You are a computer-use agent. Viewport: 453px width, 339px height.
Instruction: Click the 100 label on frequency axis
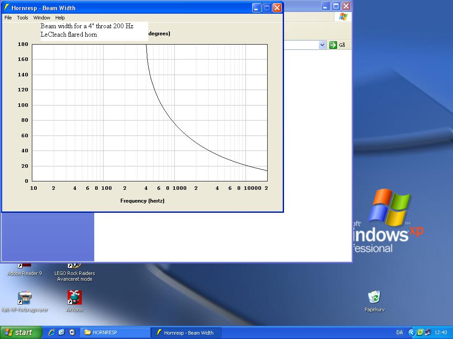pos(106,188)
